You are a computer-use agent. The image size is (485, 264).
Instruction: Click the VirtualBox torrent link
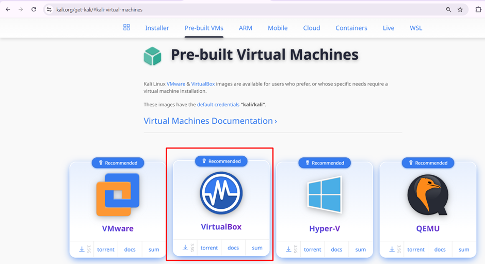click(x=209, y=247)
